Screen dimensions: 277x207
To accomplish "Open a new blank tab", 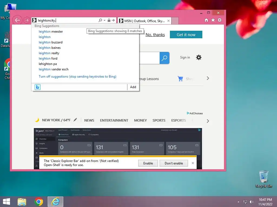I will pyautogui.click(x=175, y=21).
